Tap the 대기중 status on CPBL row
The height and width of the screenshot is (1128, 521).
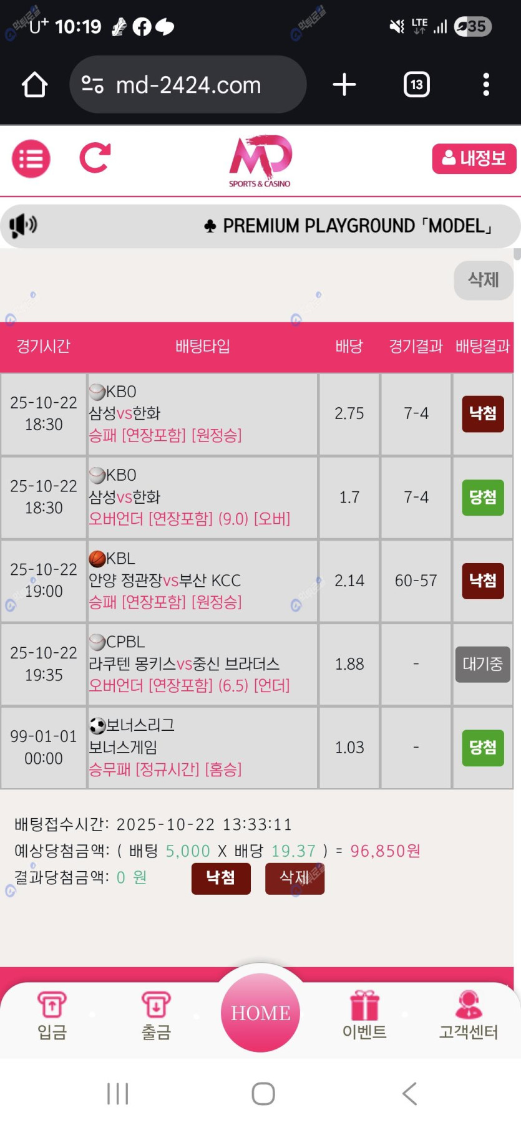coord(482,664)
